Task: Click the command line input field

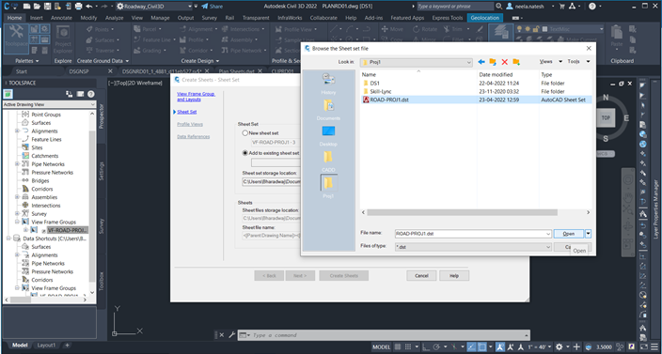Action: (x=388, y=335)
